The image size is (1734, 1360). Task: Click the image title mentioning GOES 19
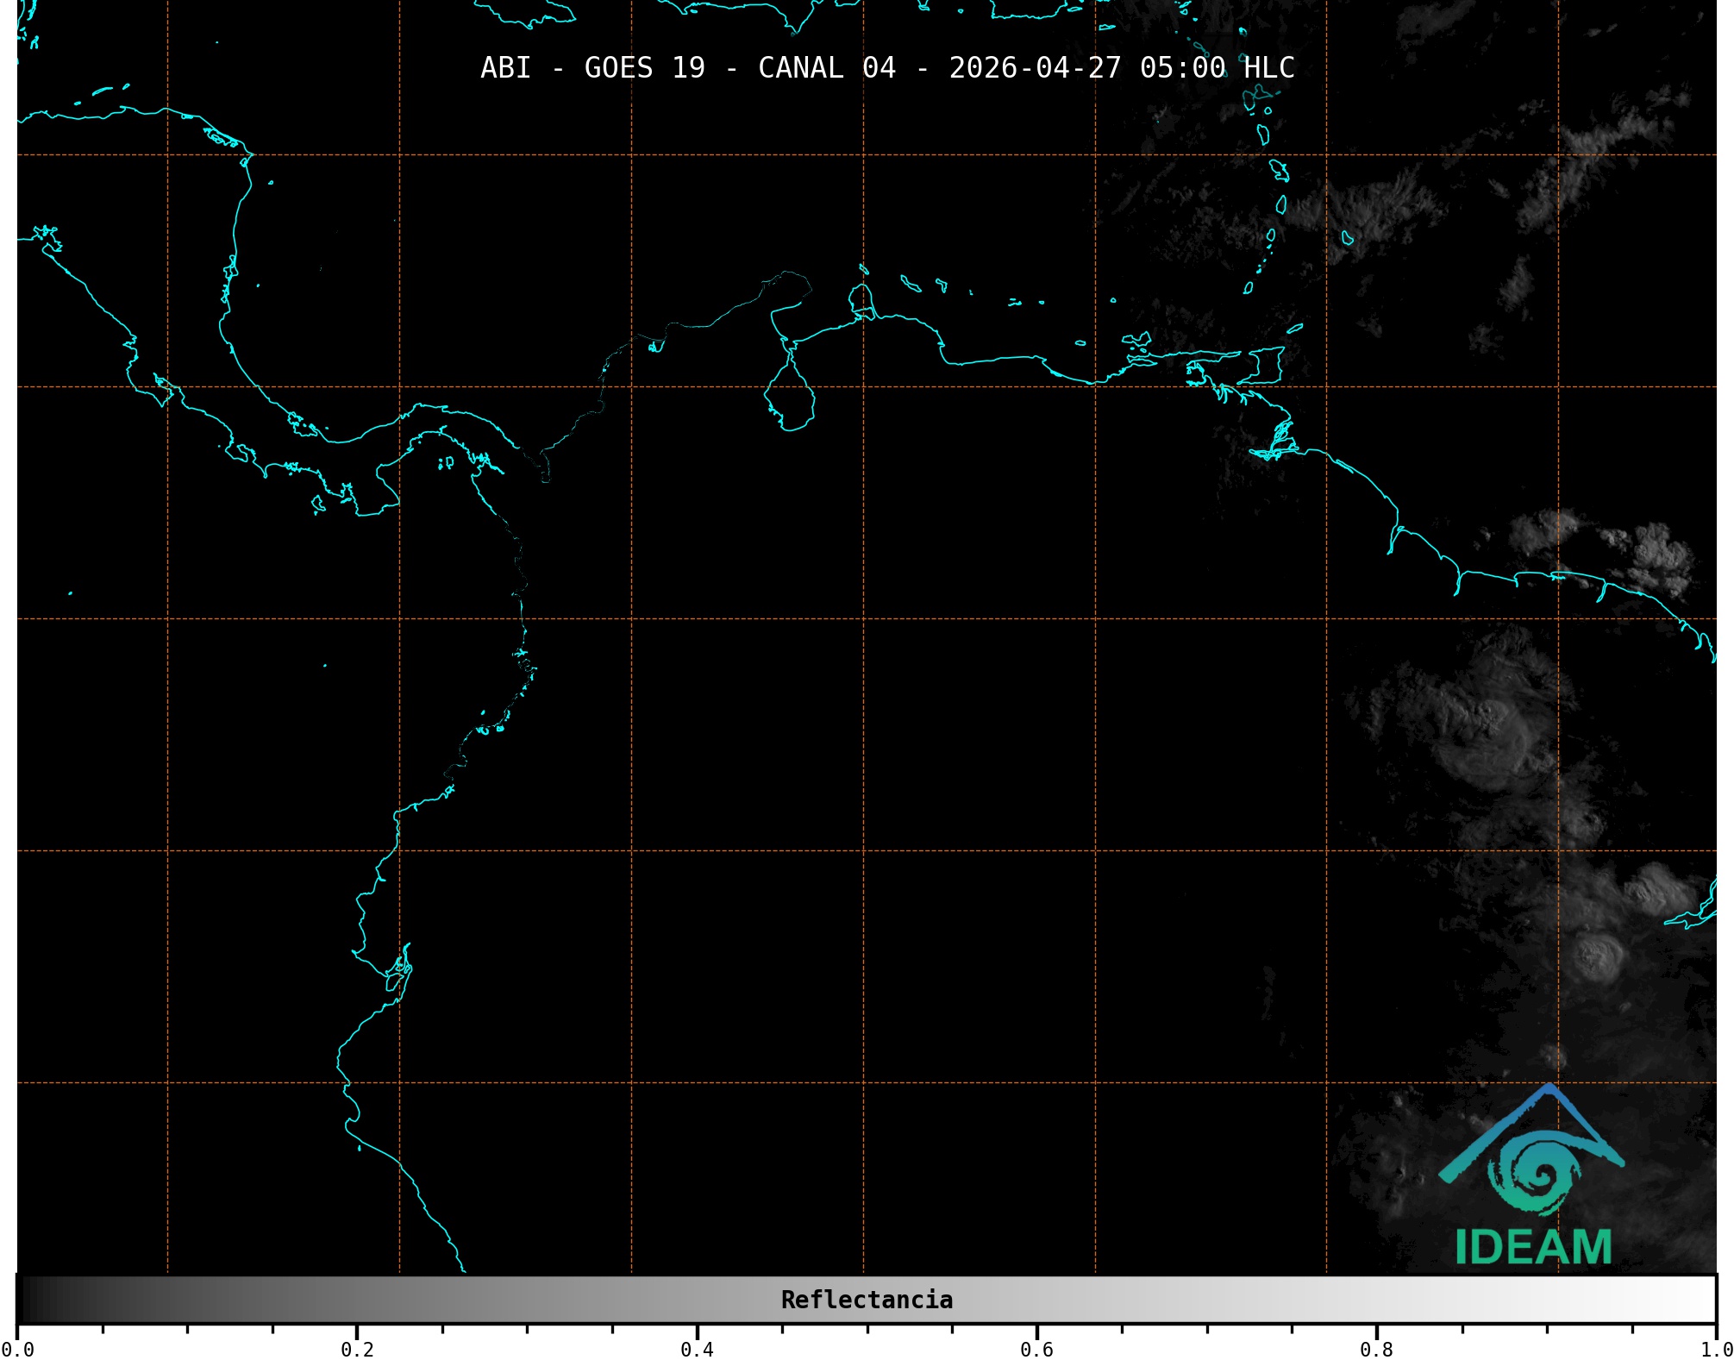(887, 67)
